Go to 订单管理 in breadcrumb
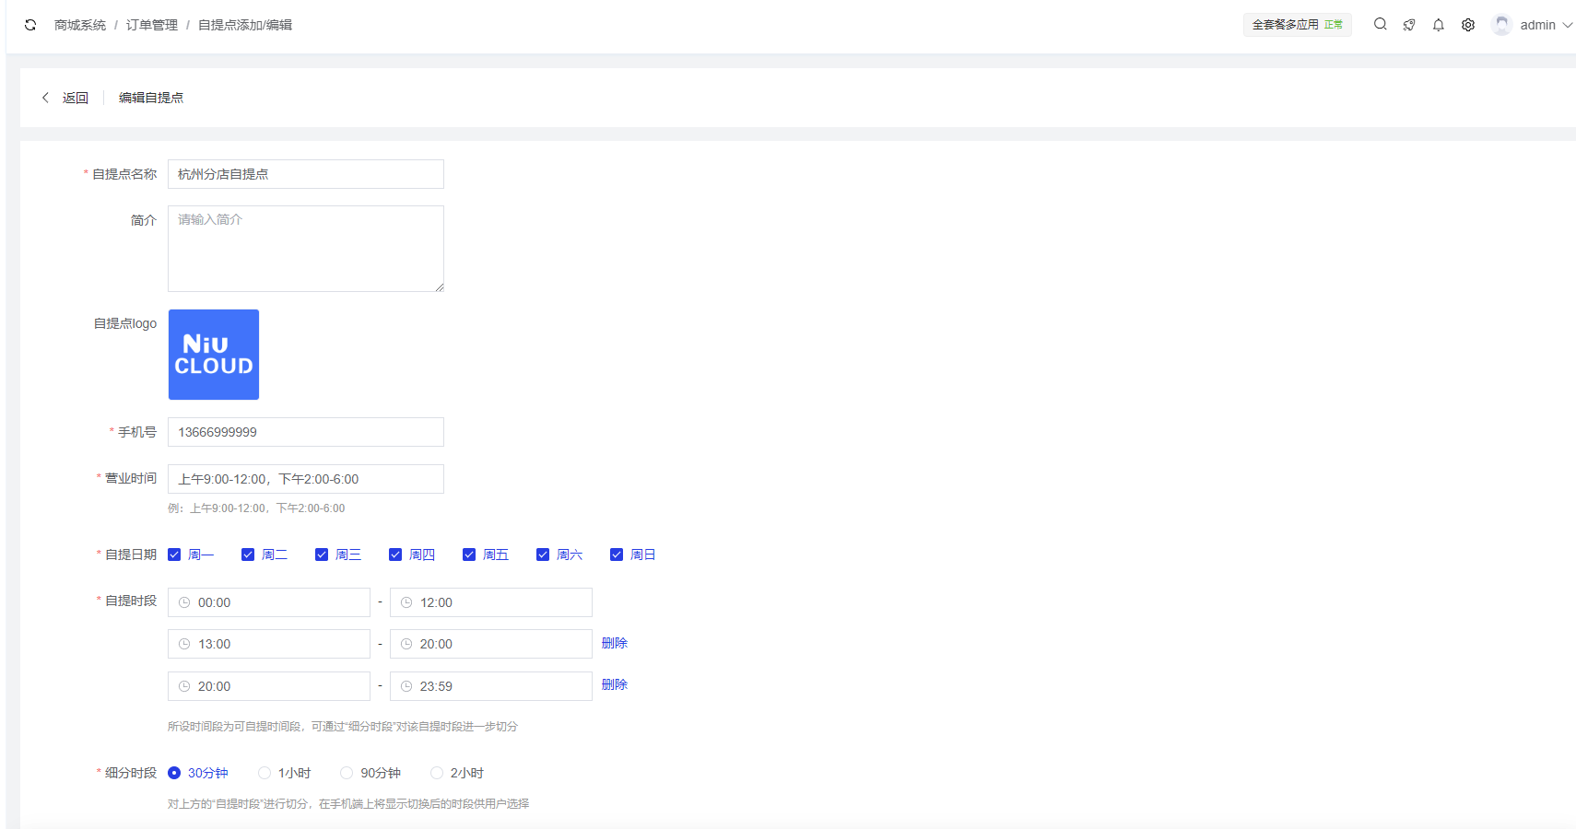Screen dimensions: 1576x829 click(152, 25)
